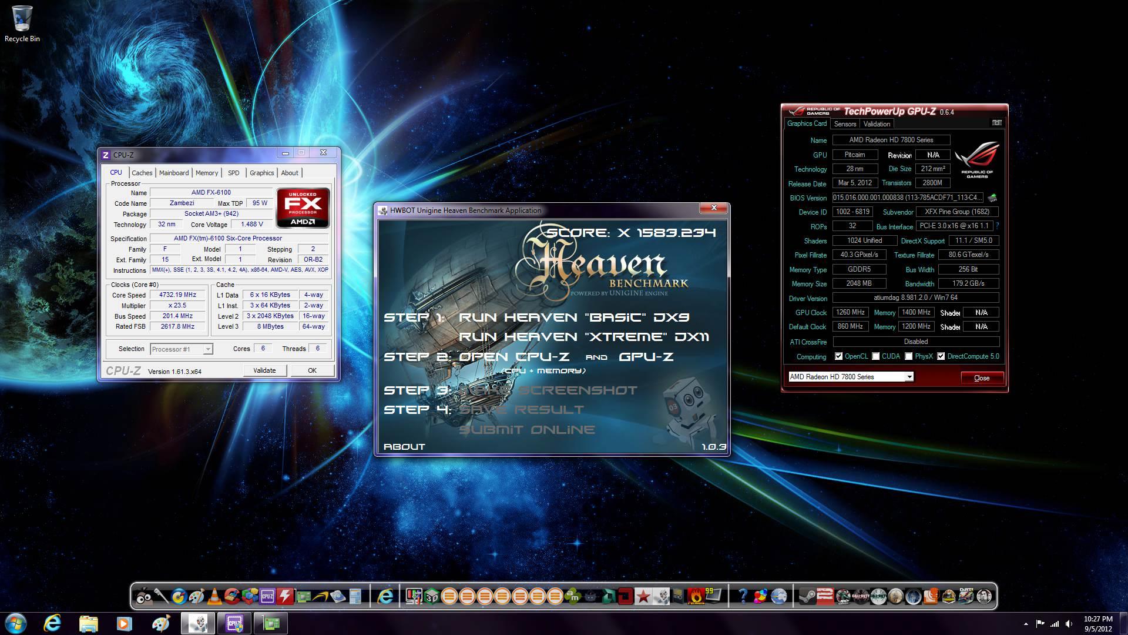Open the blue question mark dock icon
Screen dimensions: 1128x635
743,597
